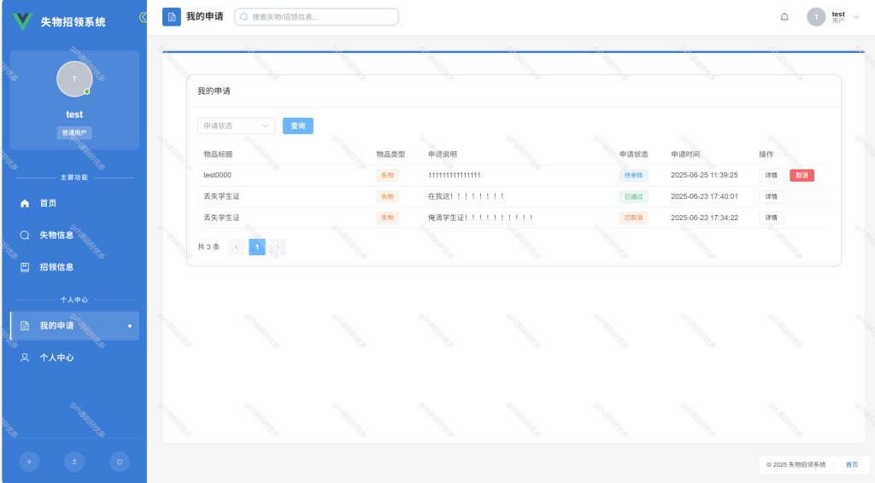Image resolution: width=875 pixels, height=483 pixels.
Task: Click the search magnifier icon
Action: tap(244, 17)
